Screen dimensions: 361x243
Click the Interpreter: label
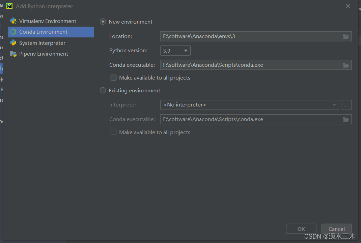[123, 105]
